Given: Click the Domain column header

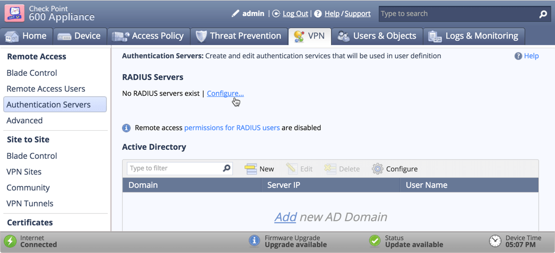Looking at the screenshot, I should click(192, 185).
